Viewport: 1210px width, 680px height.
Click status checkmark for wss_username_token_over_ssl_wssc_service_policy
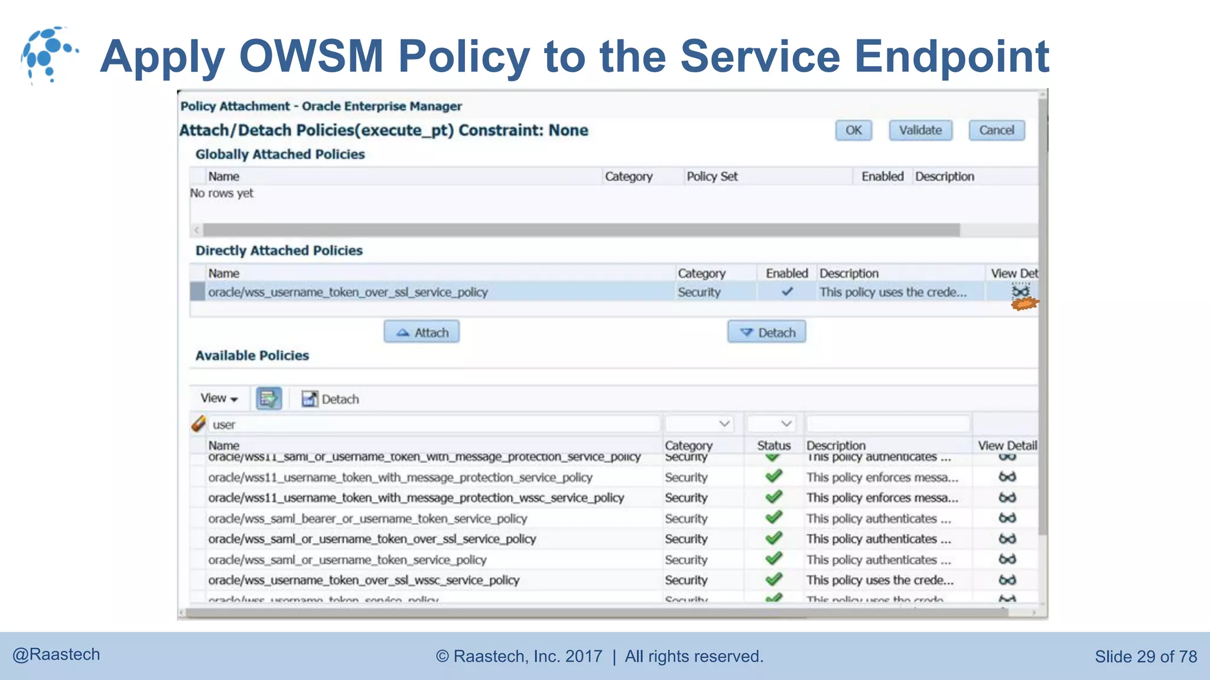pos(773,579)
